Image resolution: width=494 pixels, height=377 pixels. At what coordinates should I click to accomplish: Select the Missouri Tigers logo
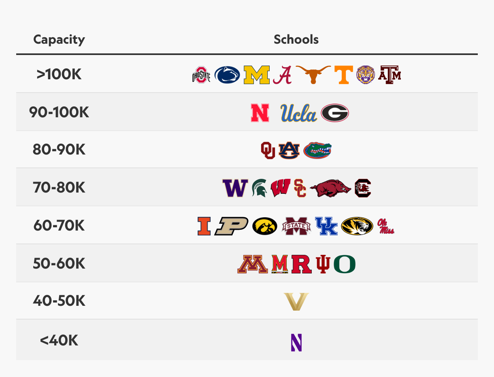click(357, 226)
